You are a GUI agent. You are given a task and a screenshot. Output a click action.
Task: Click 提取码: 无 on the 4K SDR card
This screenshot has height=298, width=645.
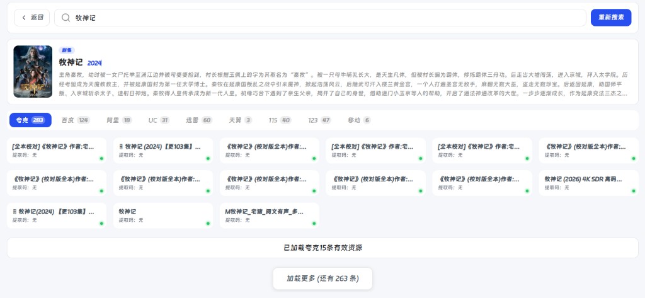[x=556, y=188]
